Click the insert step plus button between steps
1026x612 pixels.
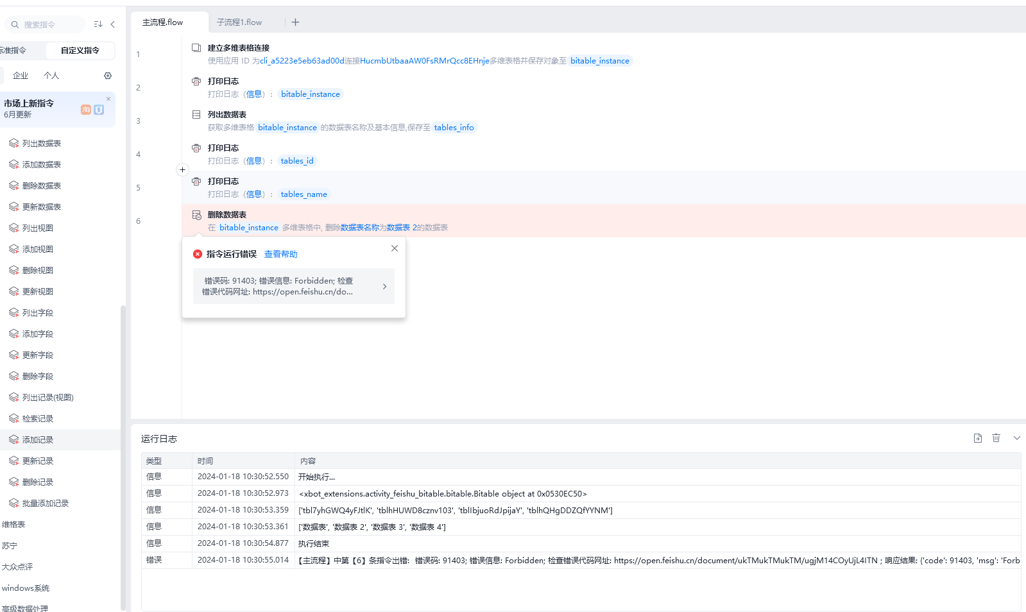click(x=182, y=170)
